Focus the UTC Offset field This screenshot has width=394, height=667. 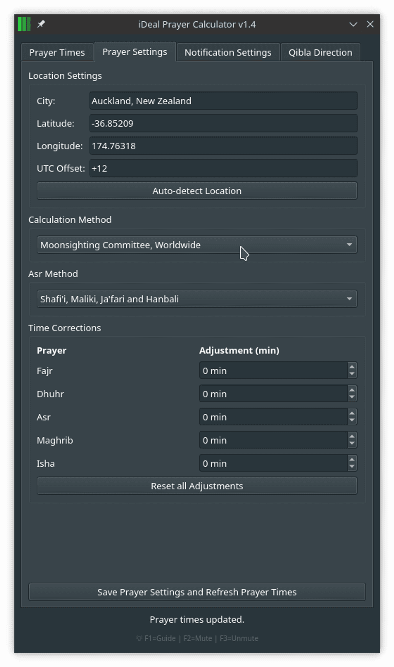pos(223,169)
